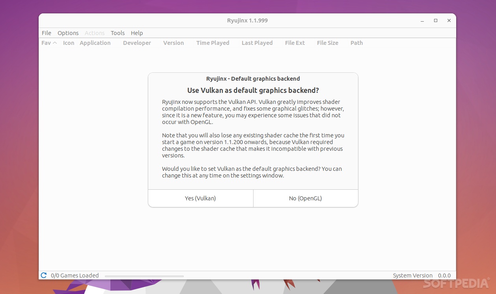The height and width of the screenshot is (294, 496).
Task: Click the 0/0 Games Loaded status text
Action: (x=75, y=275)
